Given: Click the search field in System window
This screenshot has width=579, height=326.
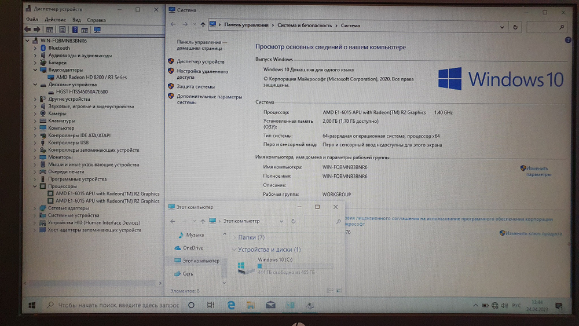Looking at the screenshot, I should click(x=547, y=27).
